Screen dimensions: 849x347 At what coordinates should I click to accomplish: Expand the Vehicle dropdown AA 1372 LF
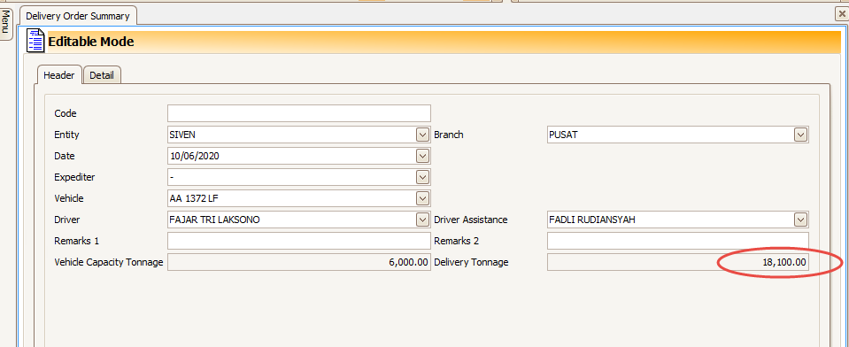[422, 198]
